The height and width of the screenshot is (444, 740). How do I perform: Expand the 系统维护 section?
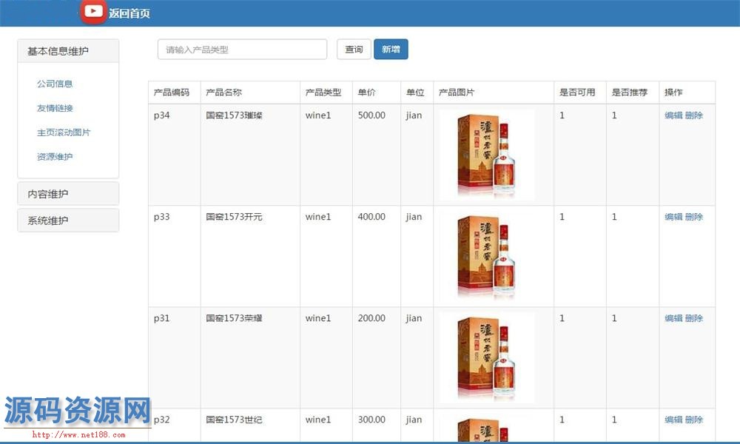pos(68,221)
